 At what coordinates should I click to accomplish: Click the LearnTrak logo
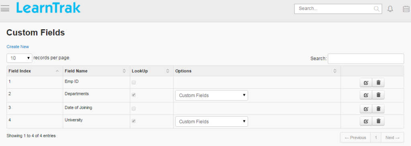coord(48,8)
